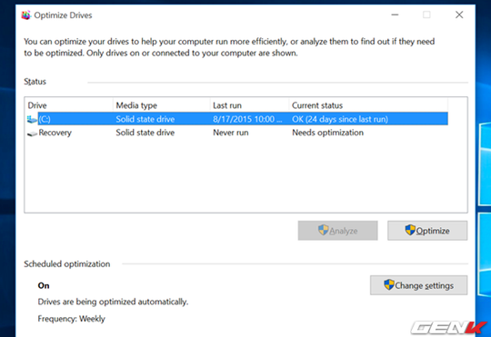Click the shield icon on Analyze button
Screen dimensions: 491x337
coord(323,230)
